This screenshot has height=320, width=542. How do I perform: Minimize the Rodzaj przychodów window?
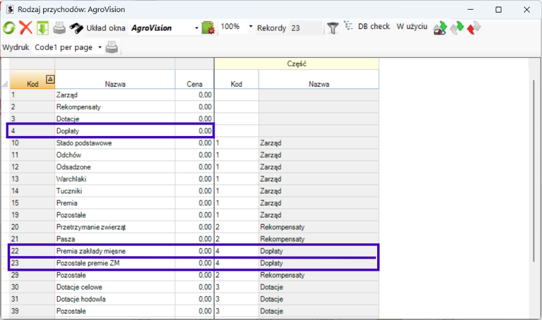tap(470, 10)
